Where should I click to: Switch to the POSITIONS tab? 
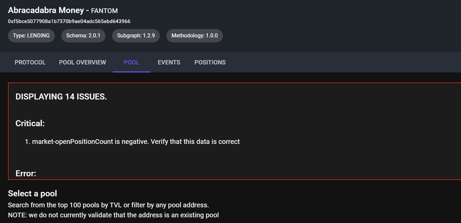[210, 62]
